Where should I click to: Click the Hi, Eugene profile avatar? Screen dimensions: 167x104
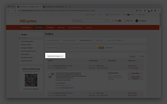[137, 21]
